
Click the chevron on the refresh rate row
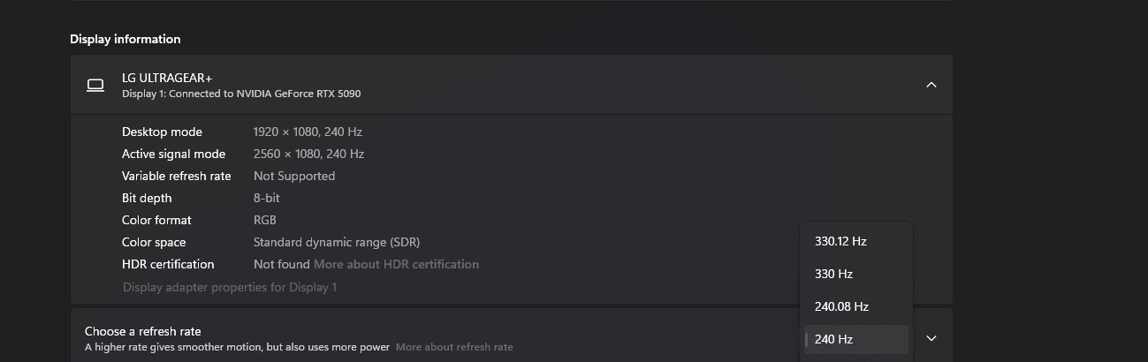coord(931,338)
